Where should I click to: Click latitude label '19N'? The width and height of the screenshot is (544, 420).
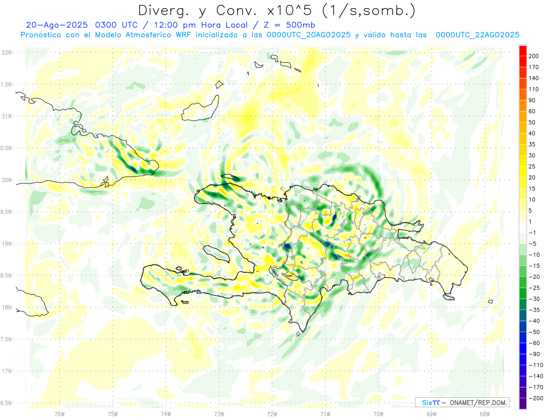pyautogui.click(x=7, y=244)
